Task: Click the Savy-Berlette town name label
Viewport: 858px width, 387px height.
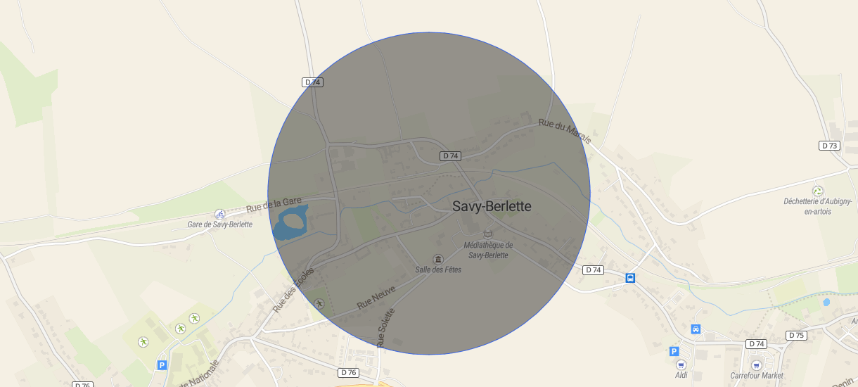Action: (x=492, y=206)
